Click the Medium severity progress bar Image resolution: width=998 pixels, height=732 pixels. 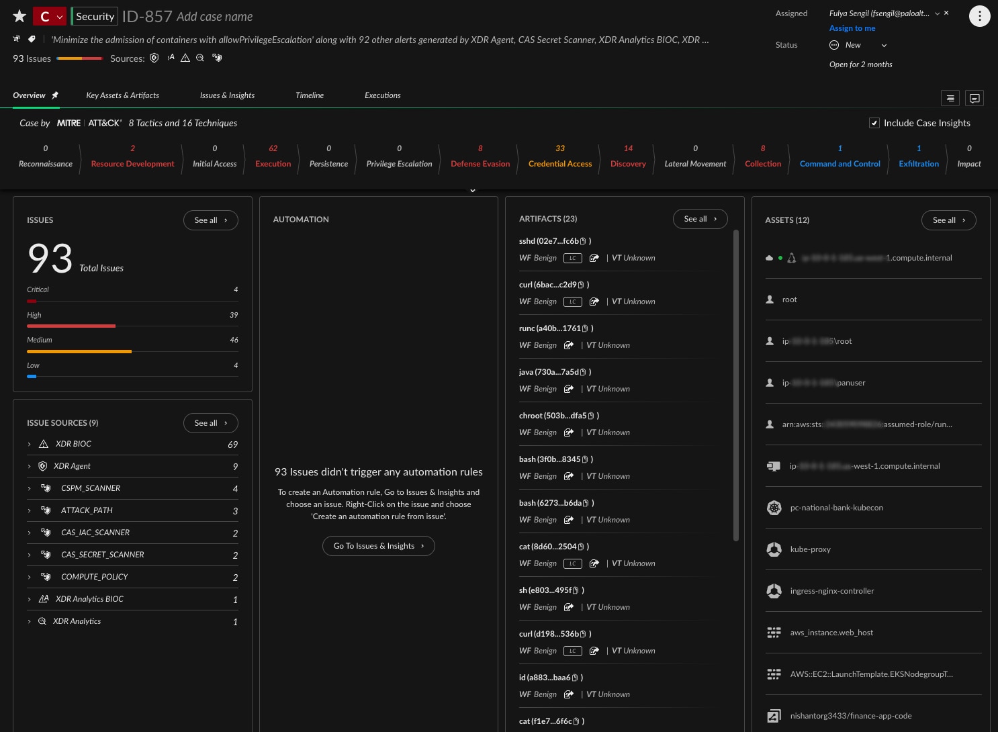tap(132, 351)
